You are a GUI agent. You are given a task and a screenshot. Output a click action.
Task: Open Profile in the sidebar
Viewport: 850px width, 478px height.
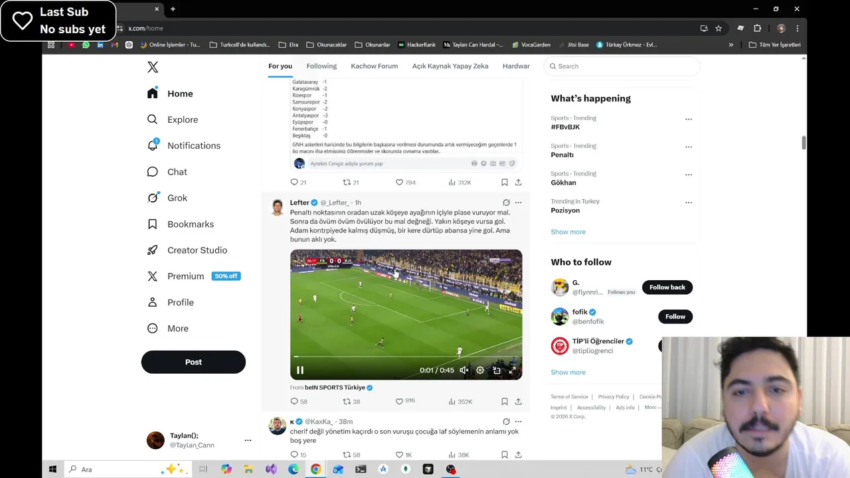[x=171, y=302]
